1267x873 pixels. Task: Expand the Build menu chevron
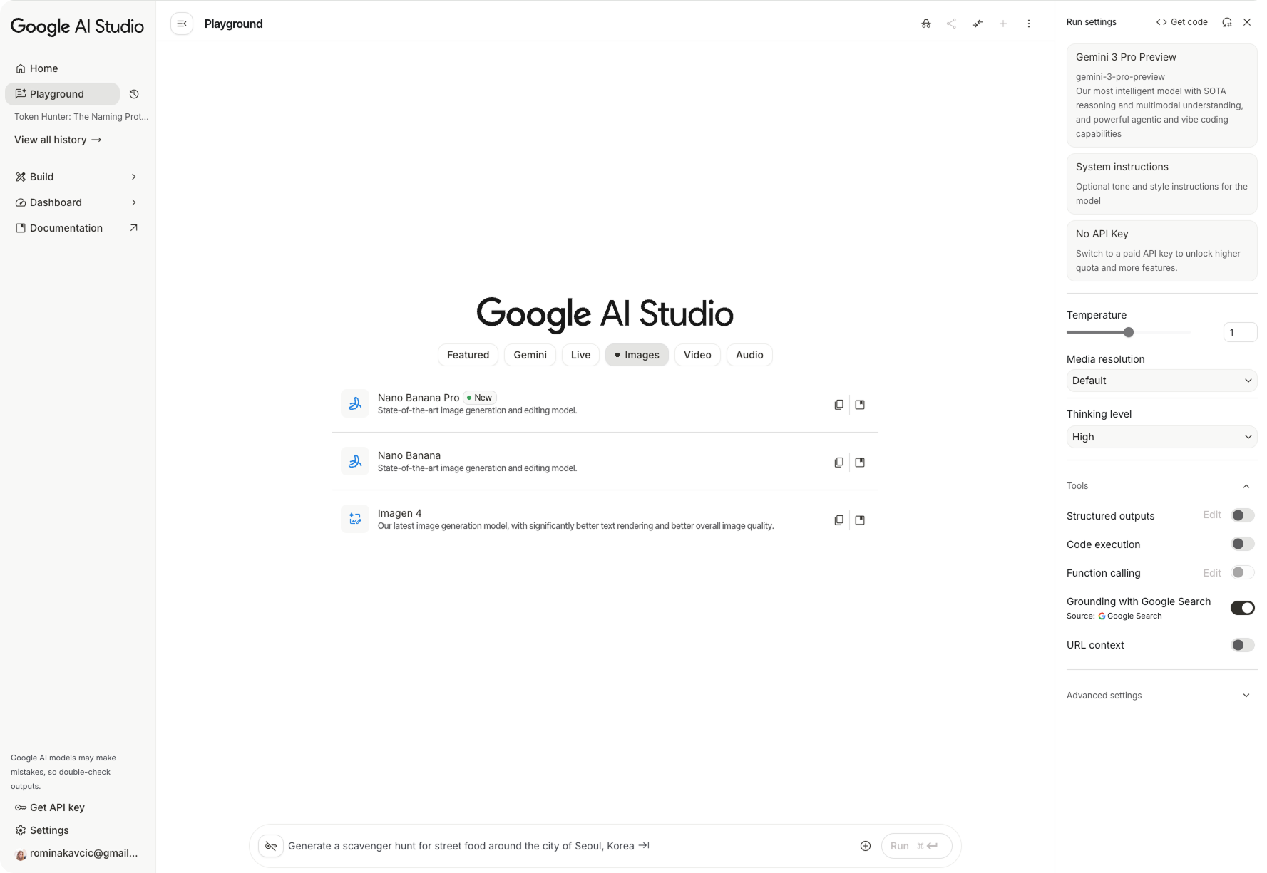[134, 177]
